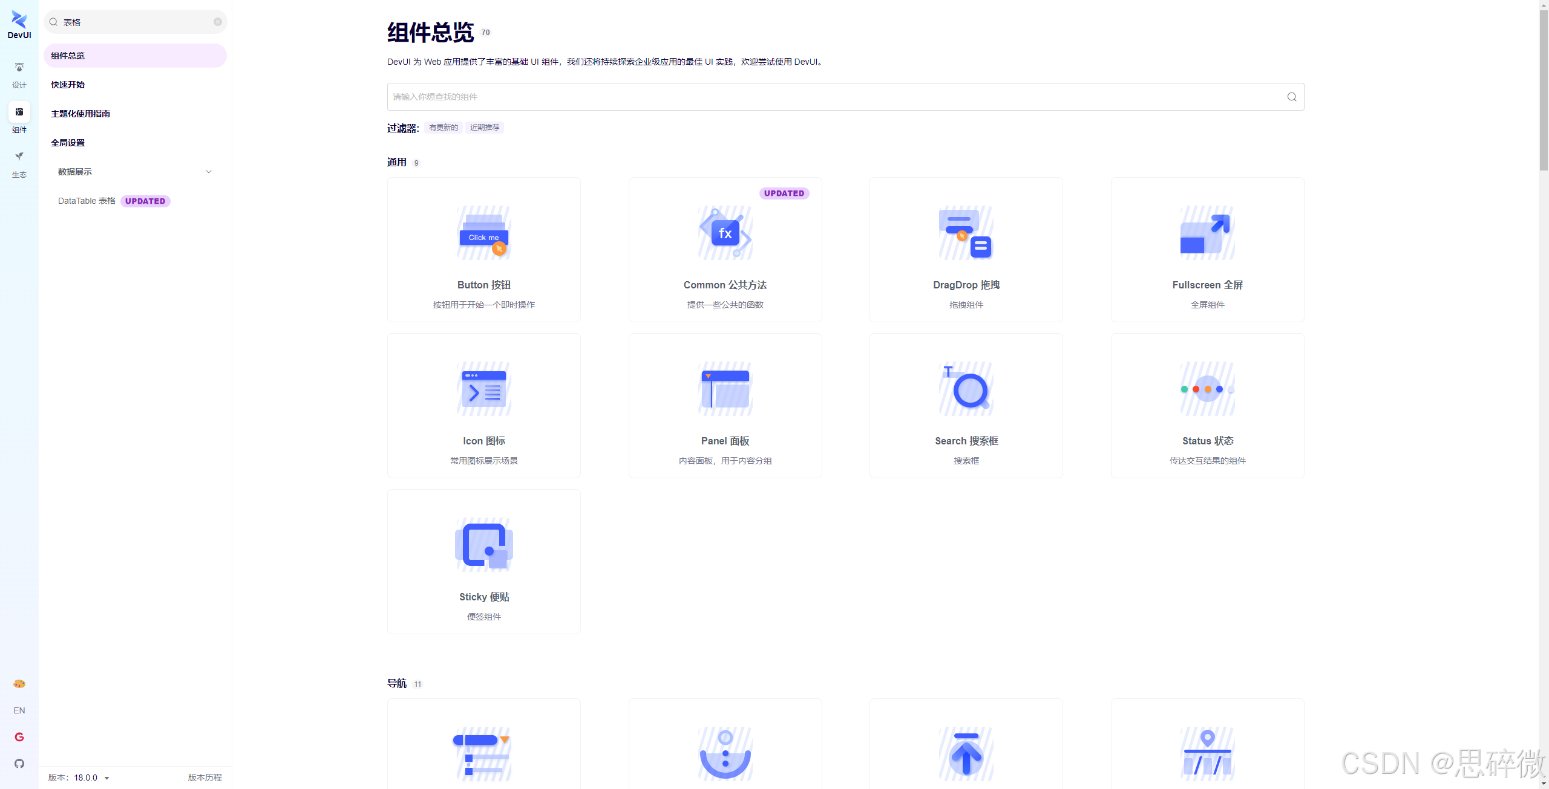This screenshot has height=789, width=1549.
Task: Open the 设计 design section icon
Action: point(19,68)
